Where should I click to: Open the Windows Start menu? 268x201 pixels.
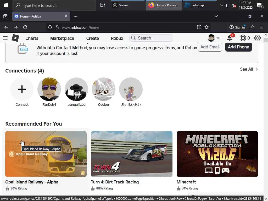6,5
